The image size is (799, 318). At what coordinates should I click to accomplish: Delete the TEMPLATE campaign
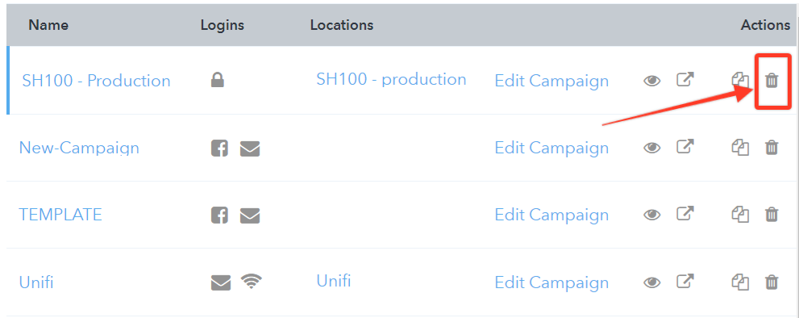(772, 215)
